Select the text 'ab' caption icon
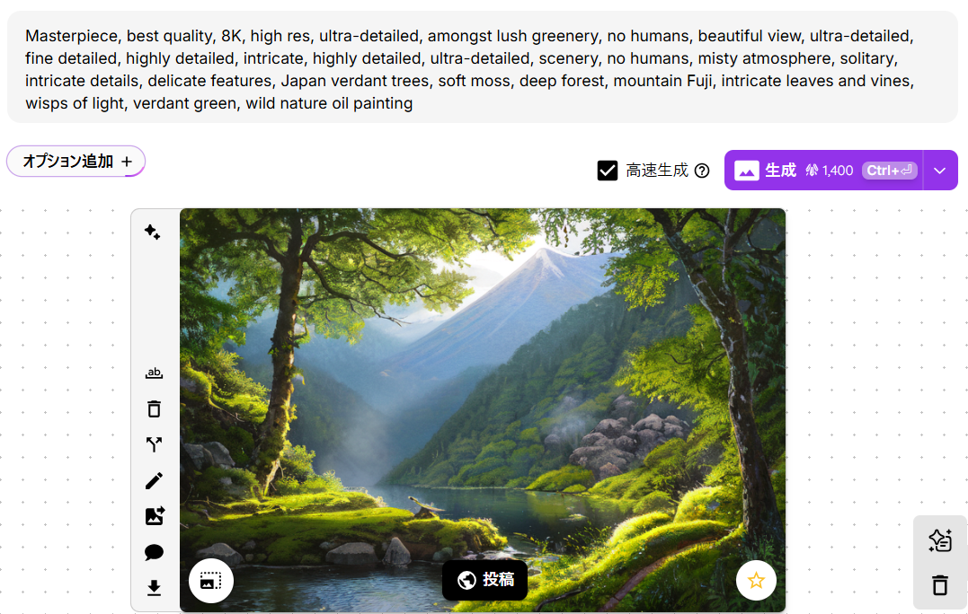The image size is (968, 614). click(154, 373)
